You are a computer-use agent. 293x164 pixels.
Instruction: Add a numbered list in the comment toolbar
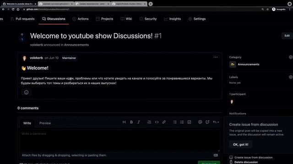tap(182, 122)
